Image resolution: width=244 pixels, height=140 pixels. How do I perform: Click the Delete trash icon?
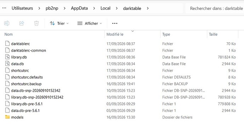click(36, 23)
